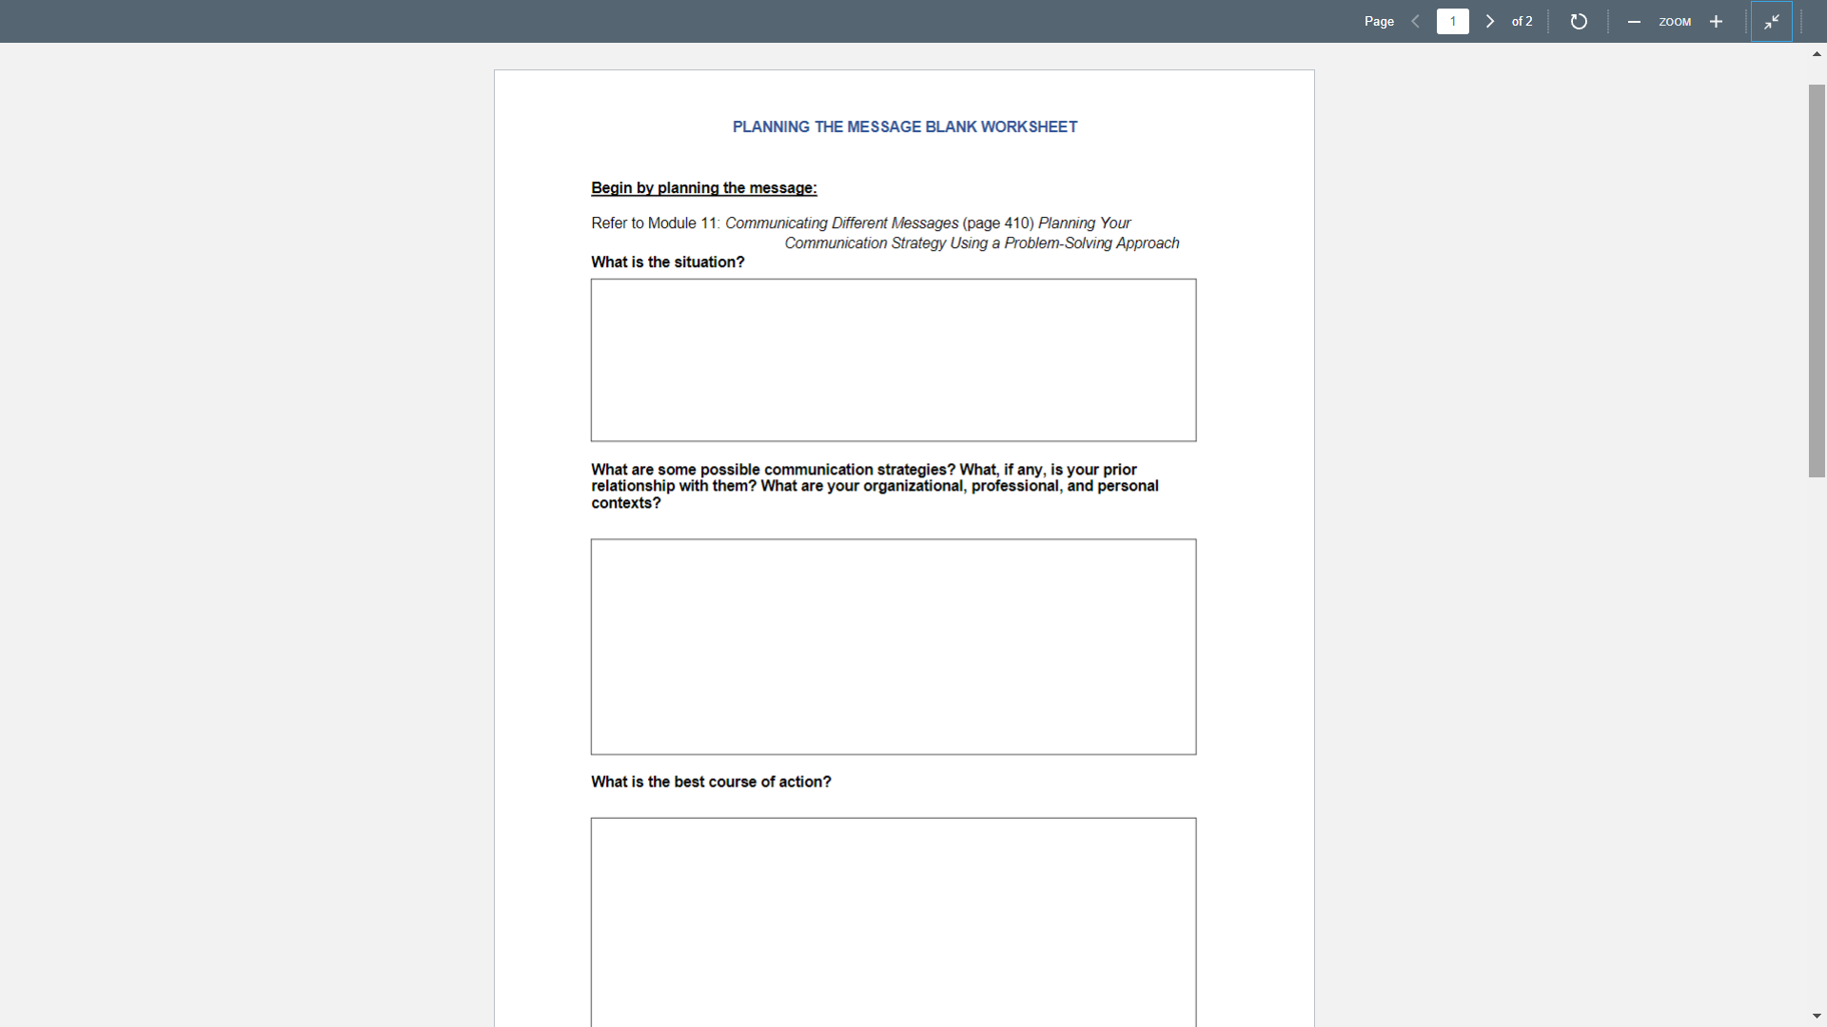Select the page number input box

[1452, 21]
